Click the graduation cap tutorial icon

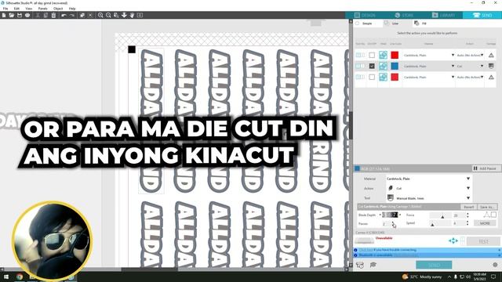pyautogui.click(x=373, y=265)
